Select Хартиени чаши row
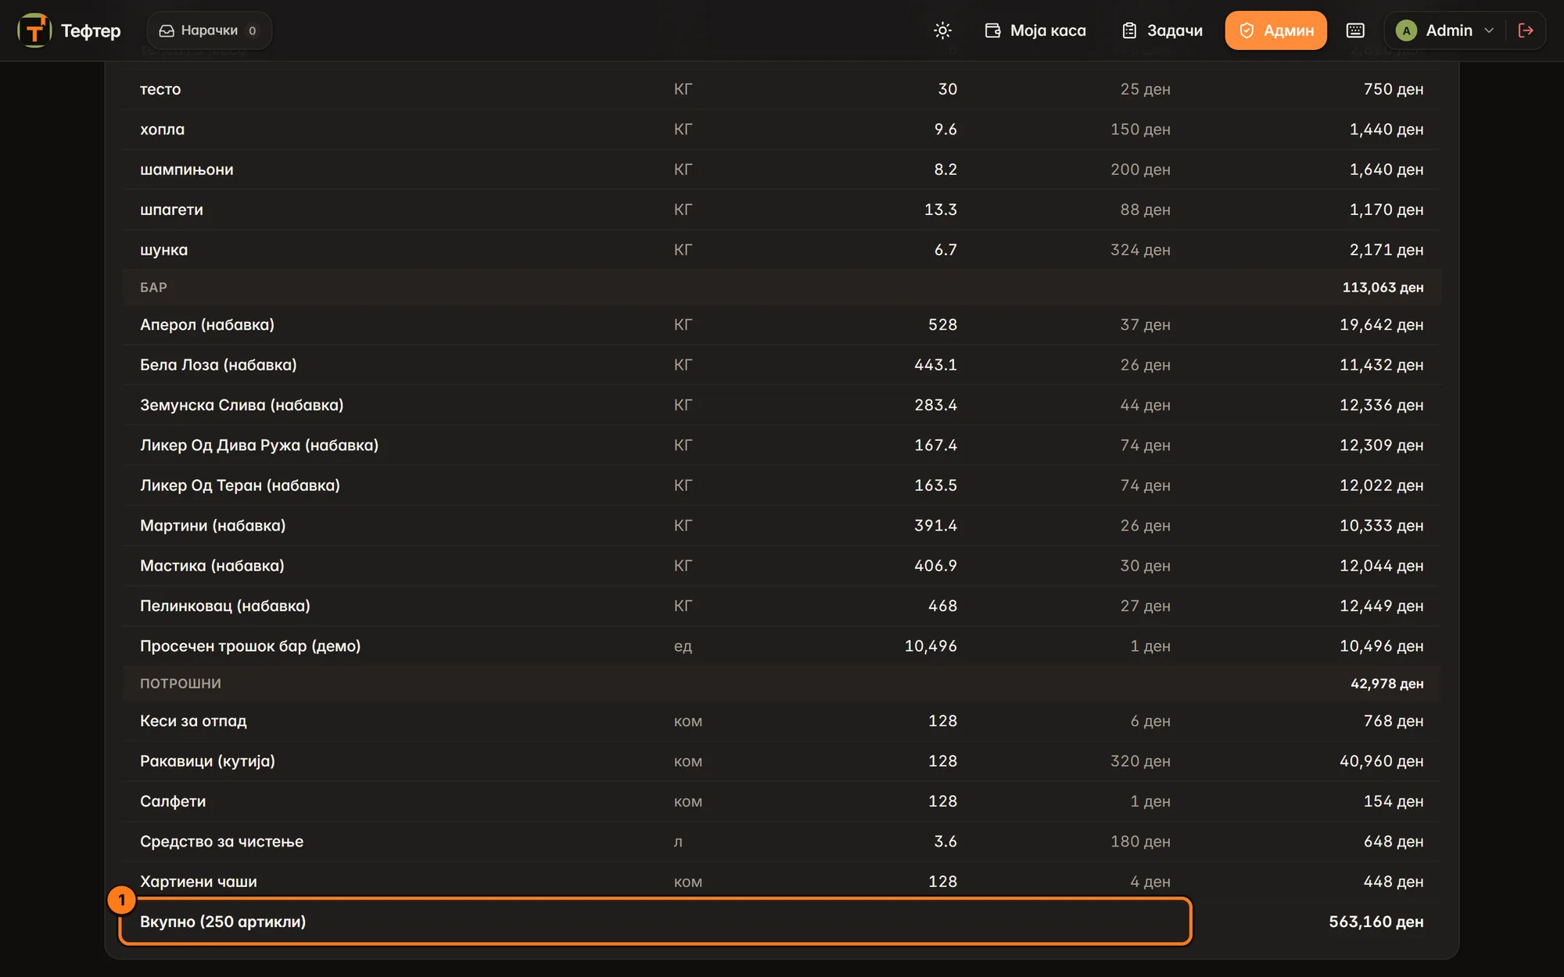Image resolution: width=1564 pixels, height=977 pixels. [782, 882]
